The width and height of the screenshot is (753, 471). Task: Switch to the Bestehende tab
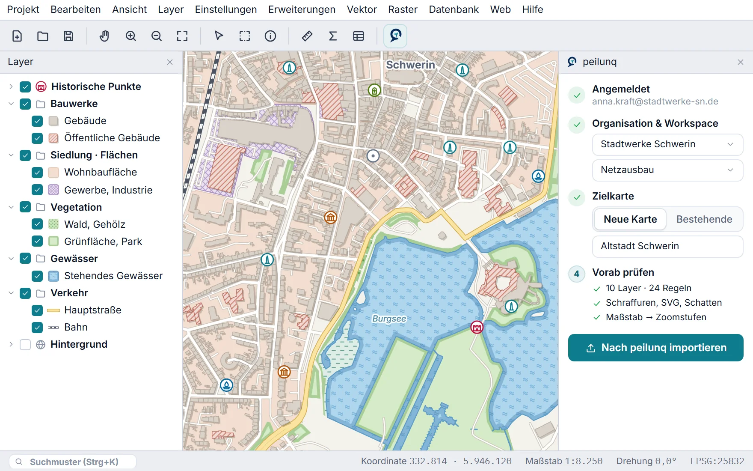pos(704,219)
